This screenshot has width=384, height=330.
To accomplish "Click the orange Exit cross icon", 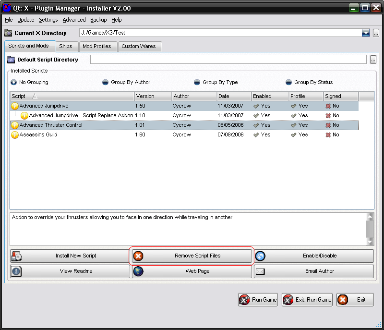I will pyautogui.click(x=343, y=300).
